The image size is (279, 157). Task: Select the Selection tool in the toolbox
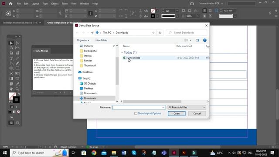click(11, 43)
